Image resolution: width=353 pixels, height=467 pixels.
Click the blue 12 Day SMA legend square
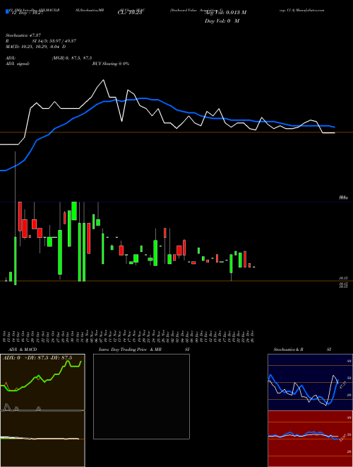[8, 12]
